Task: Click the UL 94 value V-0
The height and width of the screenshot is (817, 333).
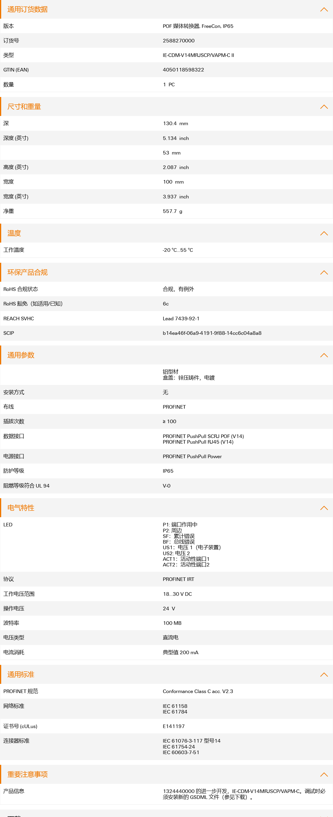Action: pos(166,486)
